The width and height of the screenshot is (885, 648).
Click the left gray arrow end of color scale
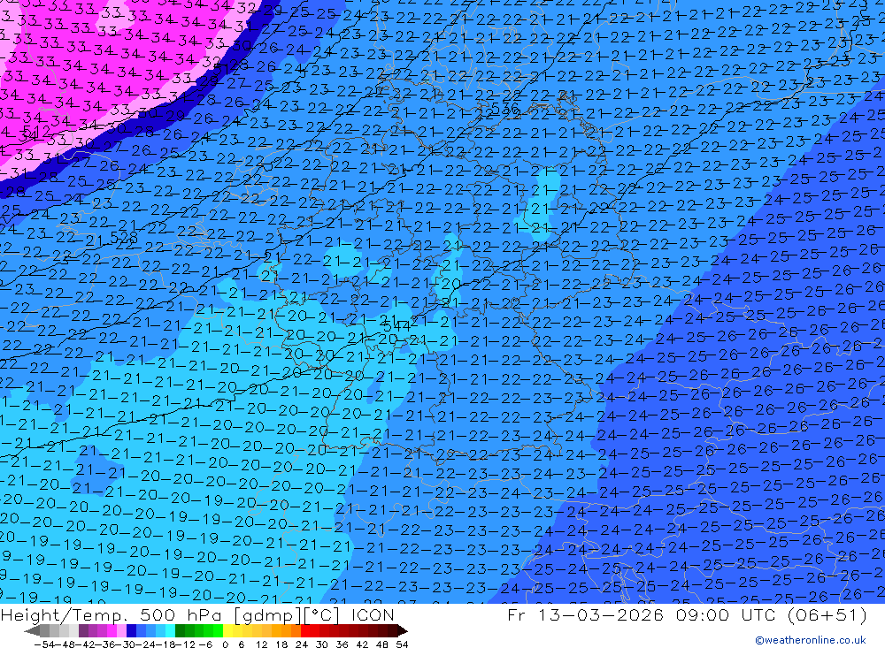pyautogui.click(x=32, y=631)
